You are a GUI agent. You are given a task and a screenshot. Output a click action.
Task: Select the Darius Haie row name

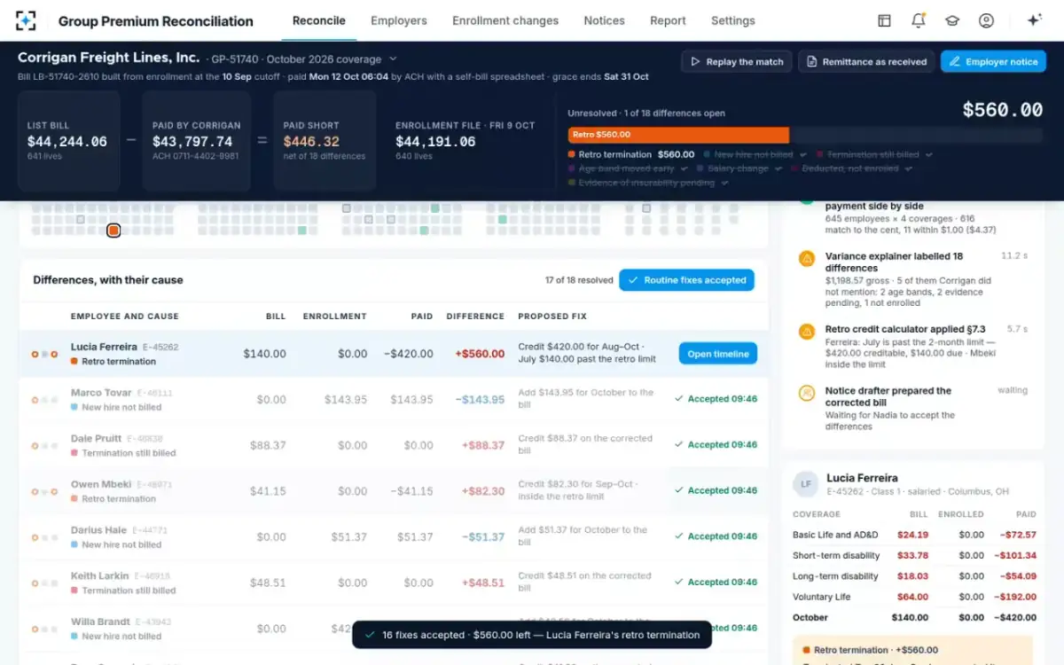coord(98,530)
